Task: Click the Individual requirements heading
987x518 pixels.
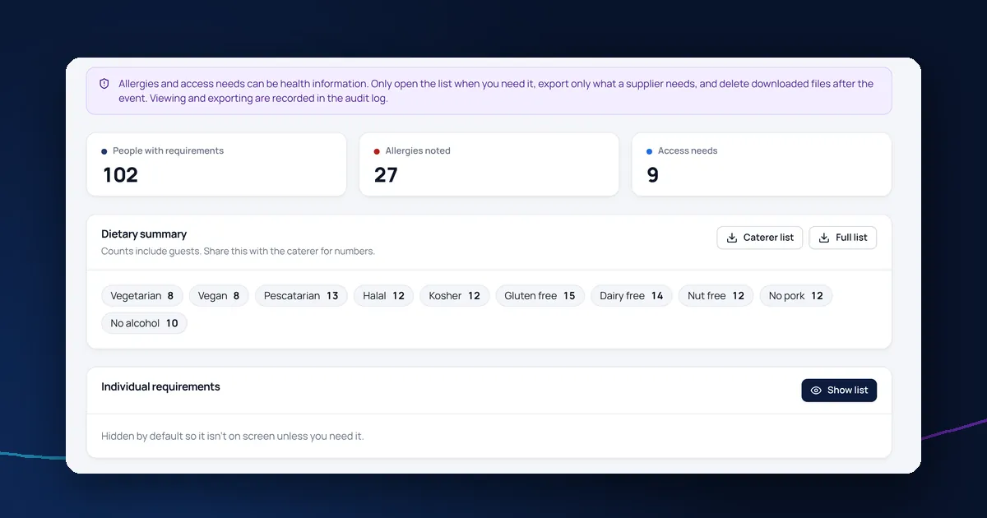Action: pos(160,387)
